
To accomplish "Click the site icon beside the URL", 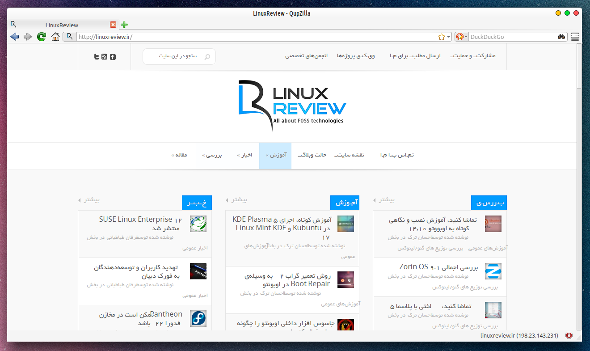I will click(x=70, y=37).
